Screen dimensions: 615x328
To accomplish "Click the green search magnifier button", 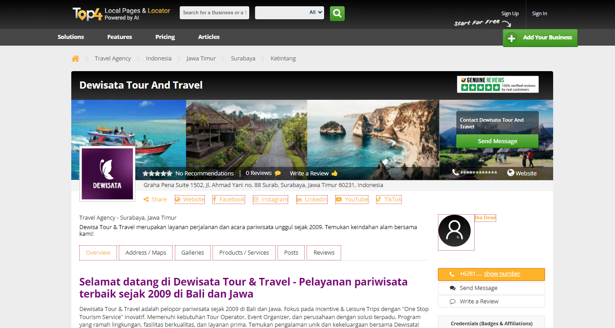I will click(x=337, y=13).
